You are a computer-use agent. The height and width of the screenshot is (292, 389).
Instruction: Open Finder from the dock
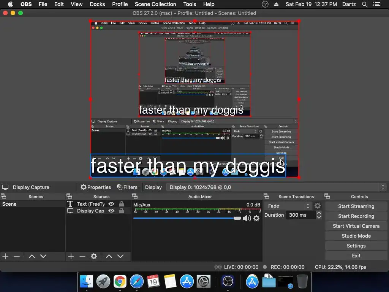pyautogui.click(x=86, y=281)
